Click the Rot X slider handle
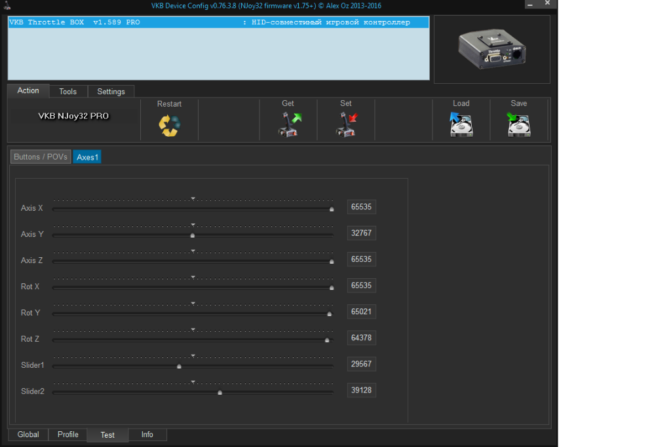Image resolution: width=671 pixels, height=447 pixels. [332, 288]
